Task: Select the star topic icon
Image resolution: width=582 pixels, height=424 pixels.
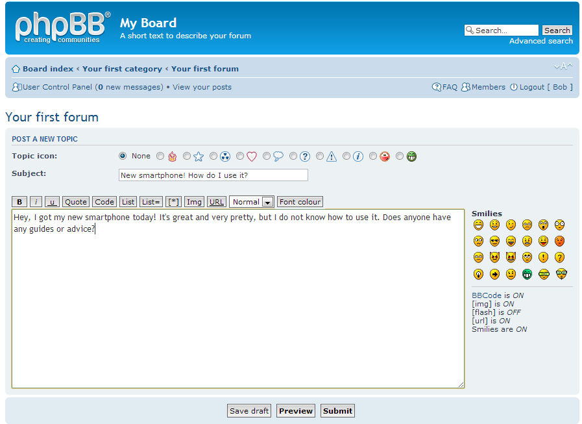Action: 187,156
